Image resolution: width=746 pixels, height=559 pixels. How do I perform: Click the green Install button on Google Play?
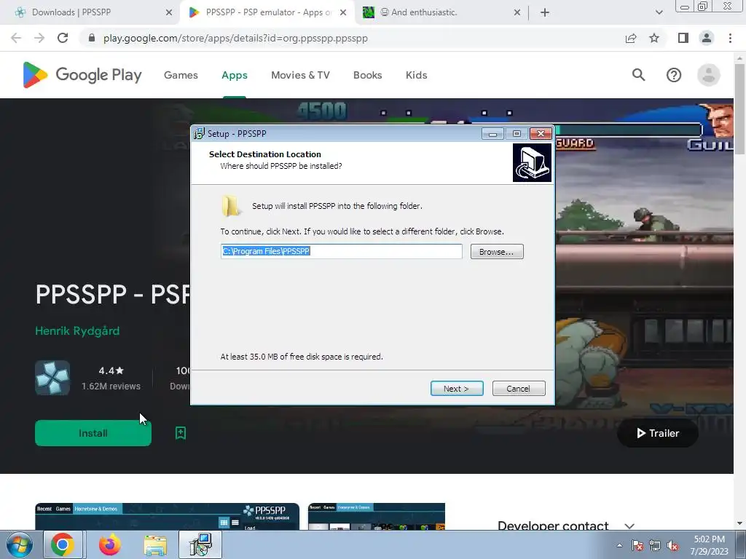tap(93, 433)
